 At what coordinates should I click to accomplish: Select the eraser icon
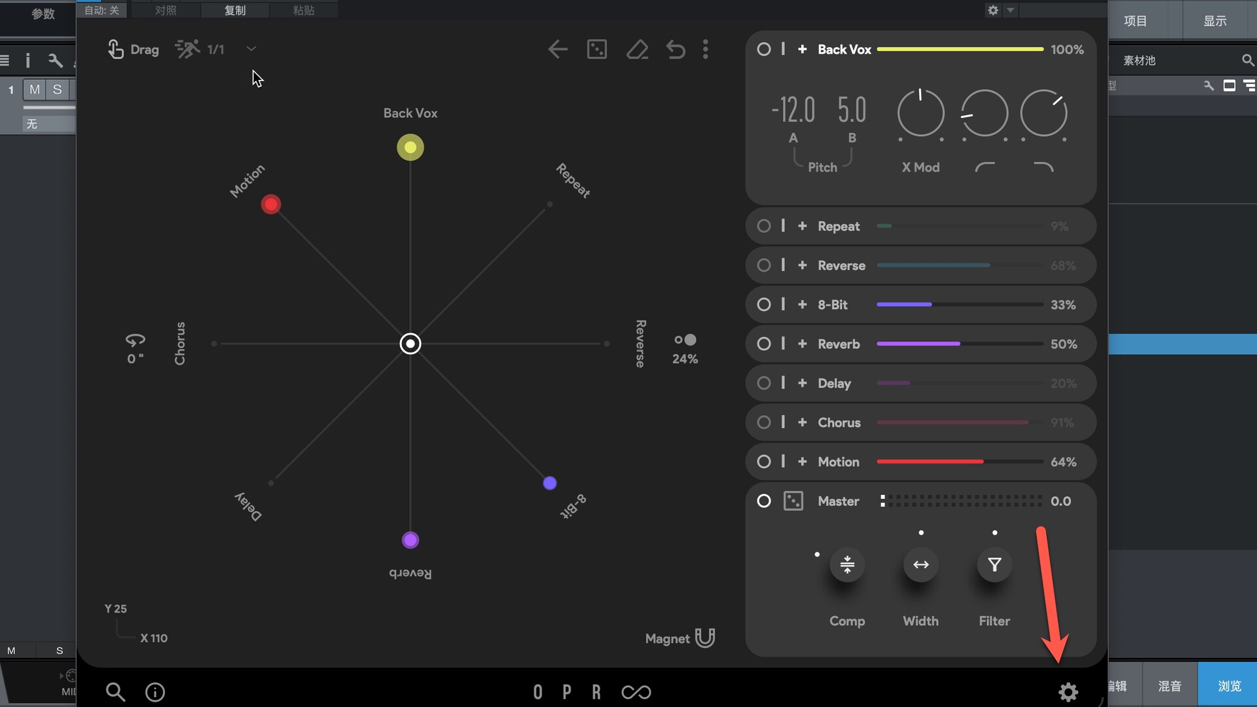(637, 49)
